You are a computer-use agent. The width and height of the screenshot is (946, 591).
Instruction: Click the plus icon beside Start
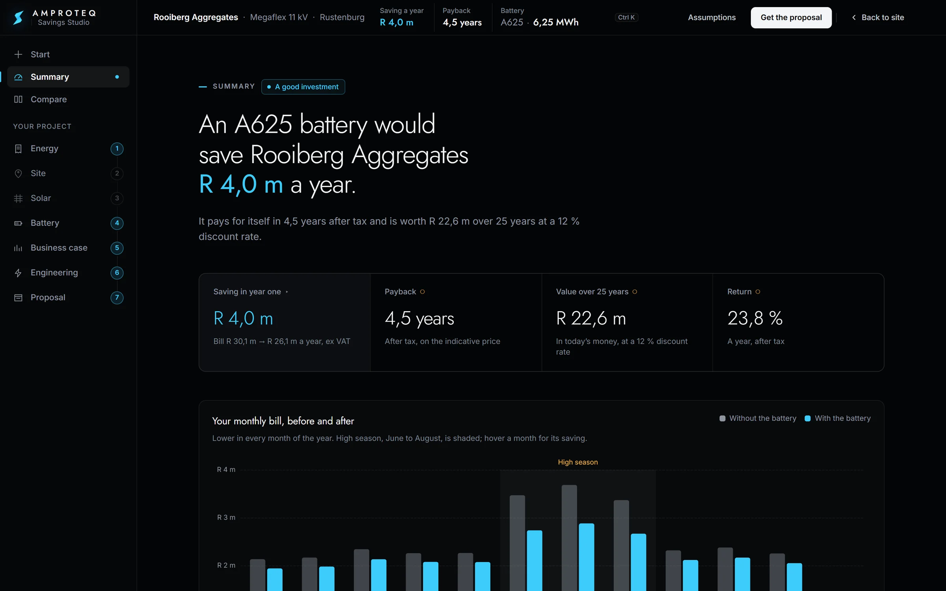pyautogui.click(x=18, y=54)
